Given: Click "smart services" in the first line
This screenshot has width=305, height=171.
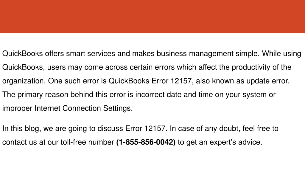Looking at the screenshot, I should click(x=91, y=53).
